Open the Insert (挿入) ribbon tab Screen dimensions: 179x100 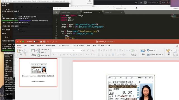(x=26, y=46)
